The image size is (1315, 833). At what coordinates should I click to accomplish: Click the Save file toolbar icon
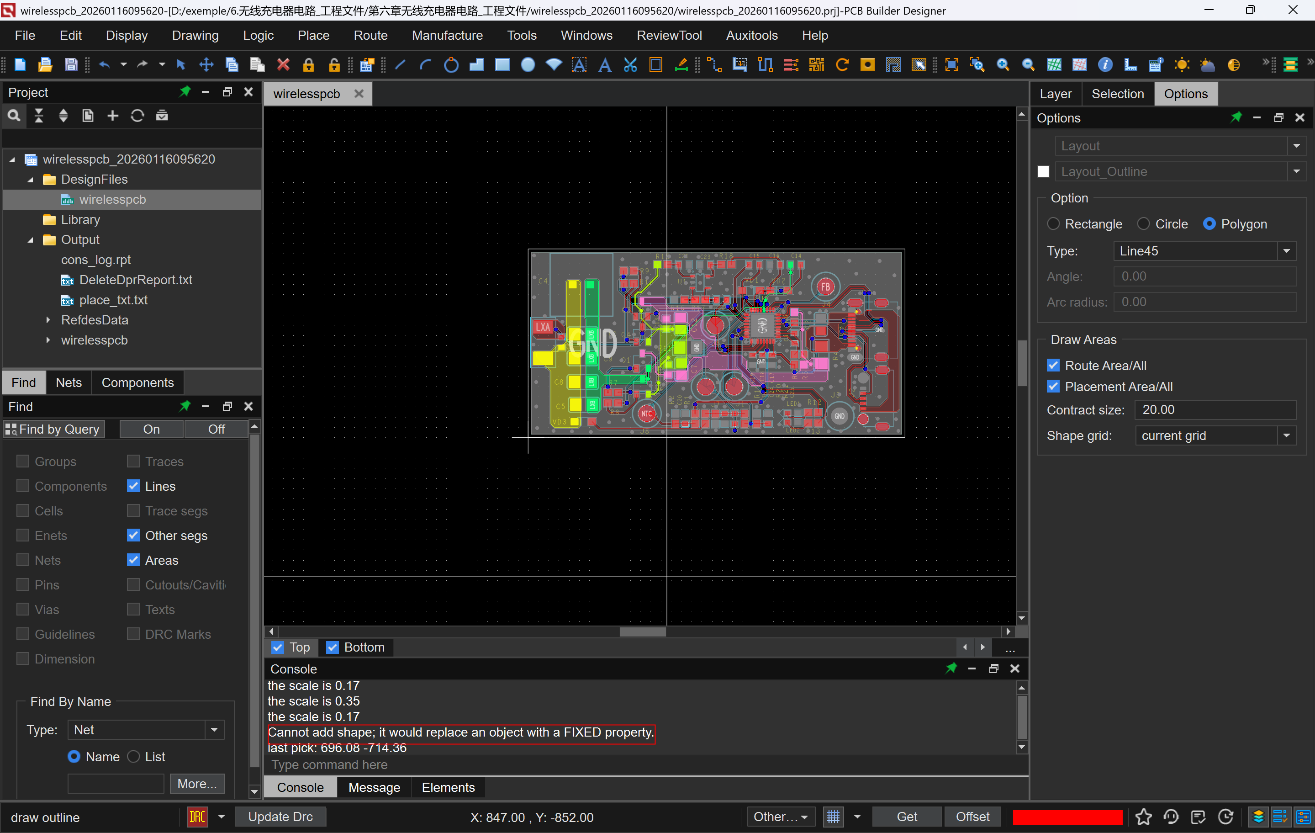(x=71, y=65)
